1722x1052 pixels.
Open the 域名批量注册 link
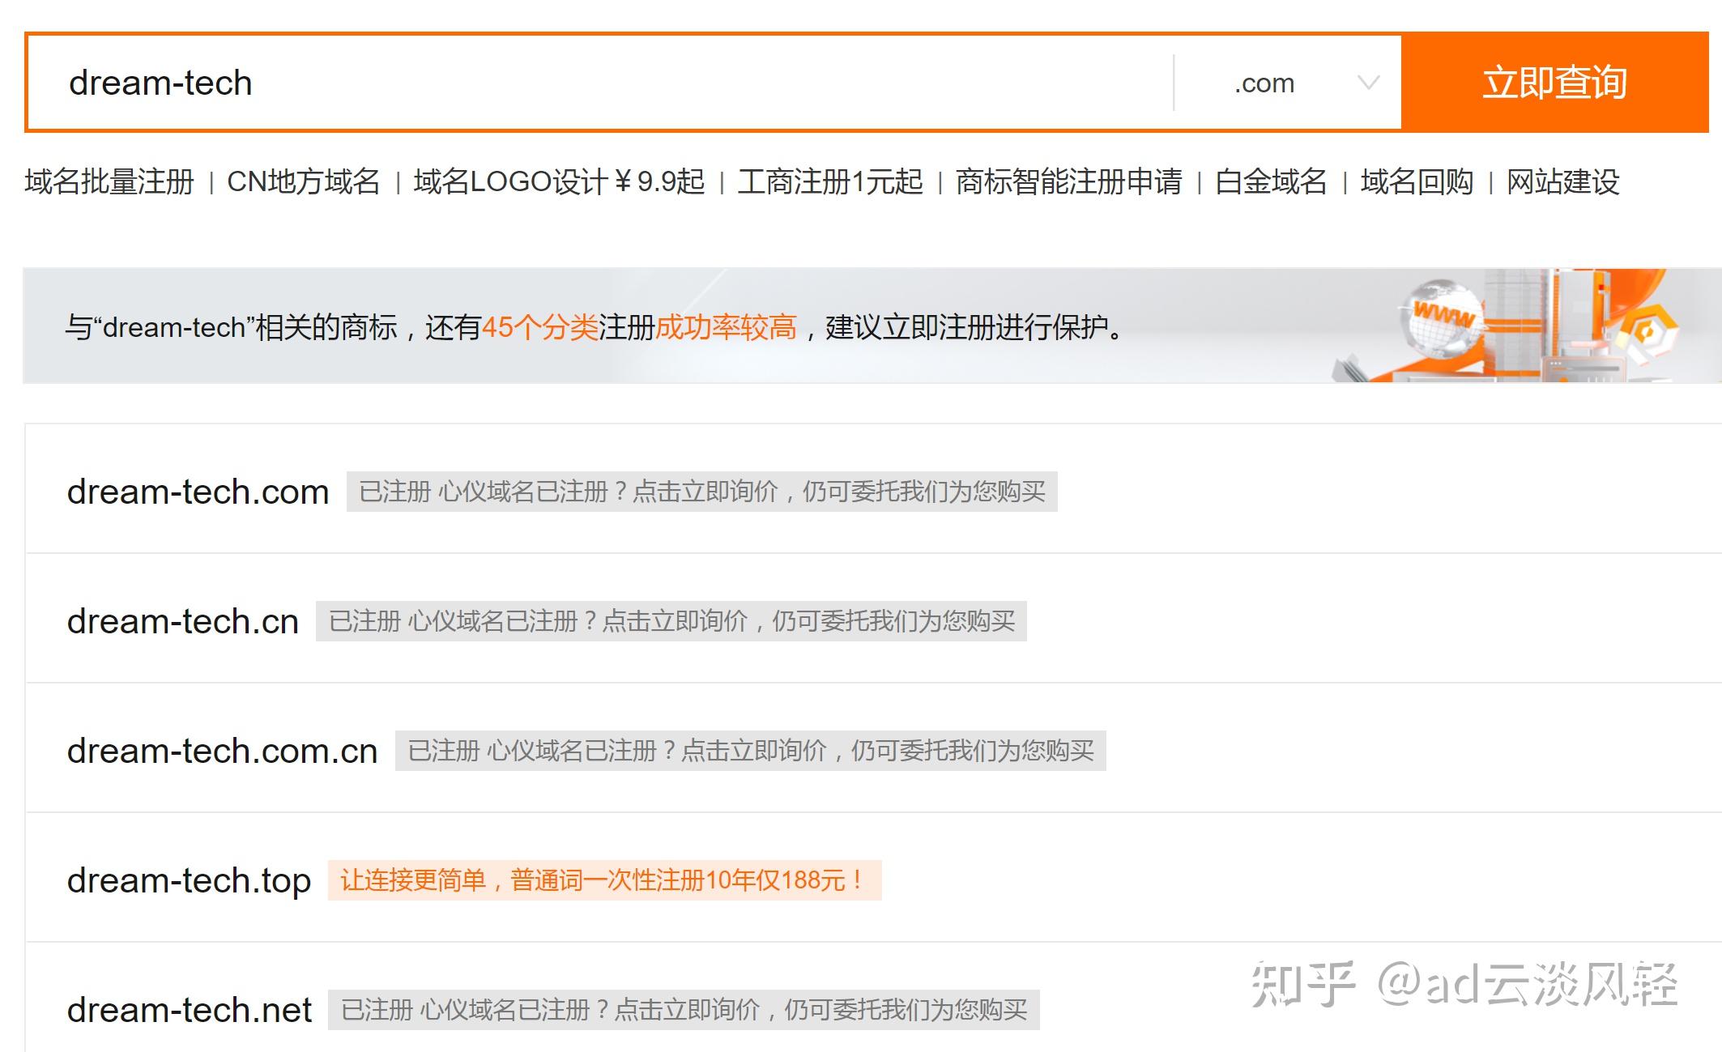(x=109, y=181)
